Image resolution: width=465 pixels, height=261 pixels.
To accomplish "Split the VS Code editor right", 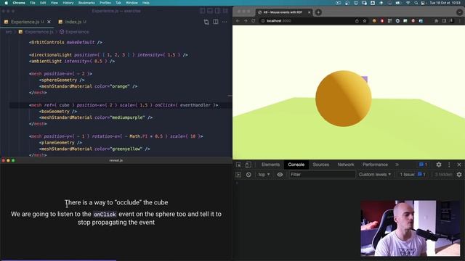I will [216, 22].
